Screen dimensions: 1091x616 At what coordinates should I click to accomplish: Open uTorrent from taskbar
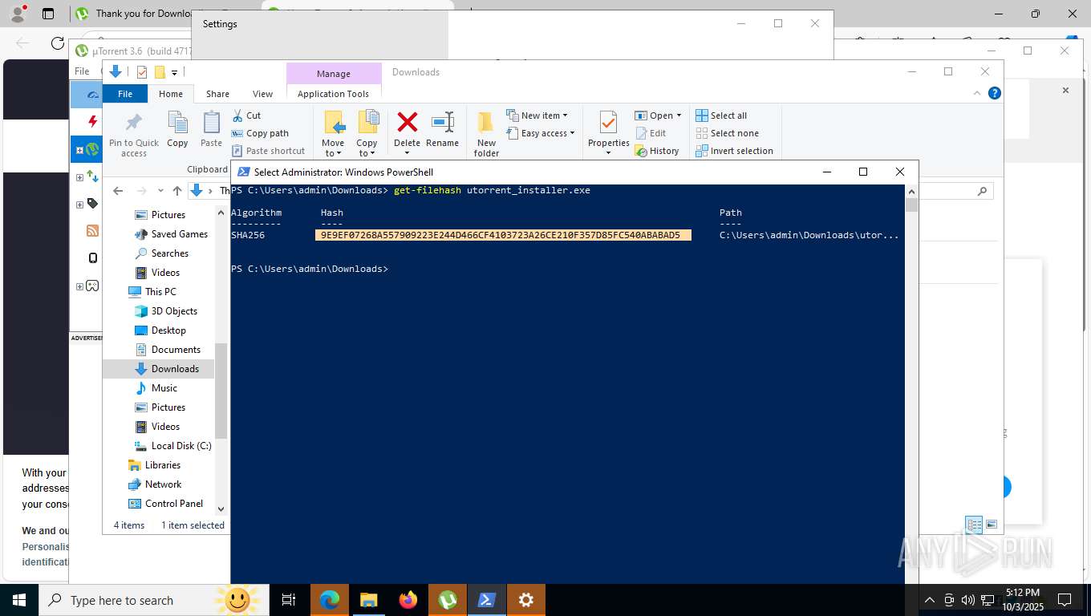[x=448, y=600]
